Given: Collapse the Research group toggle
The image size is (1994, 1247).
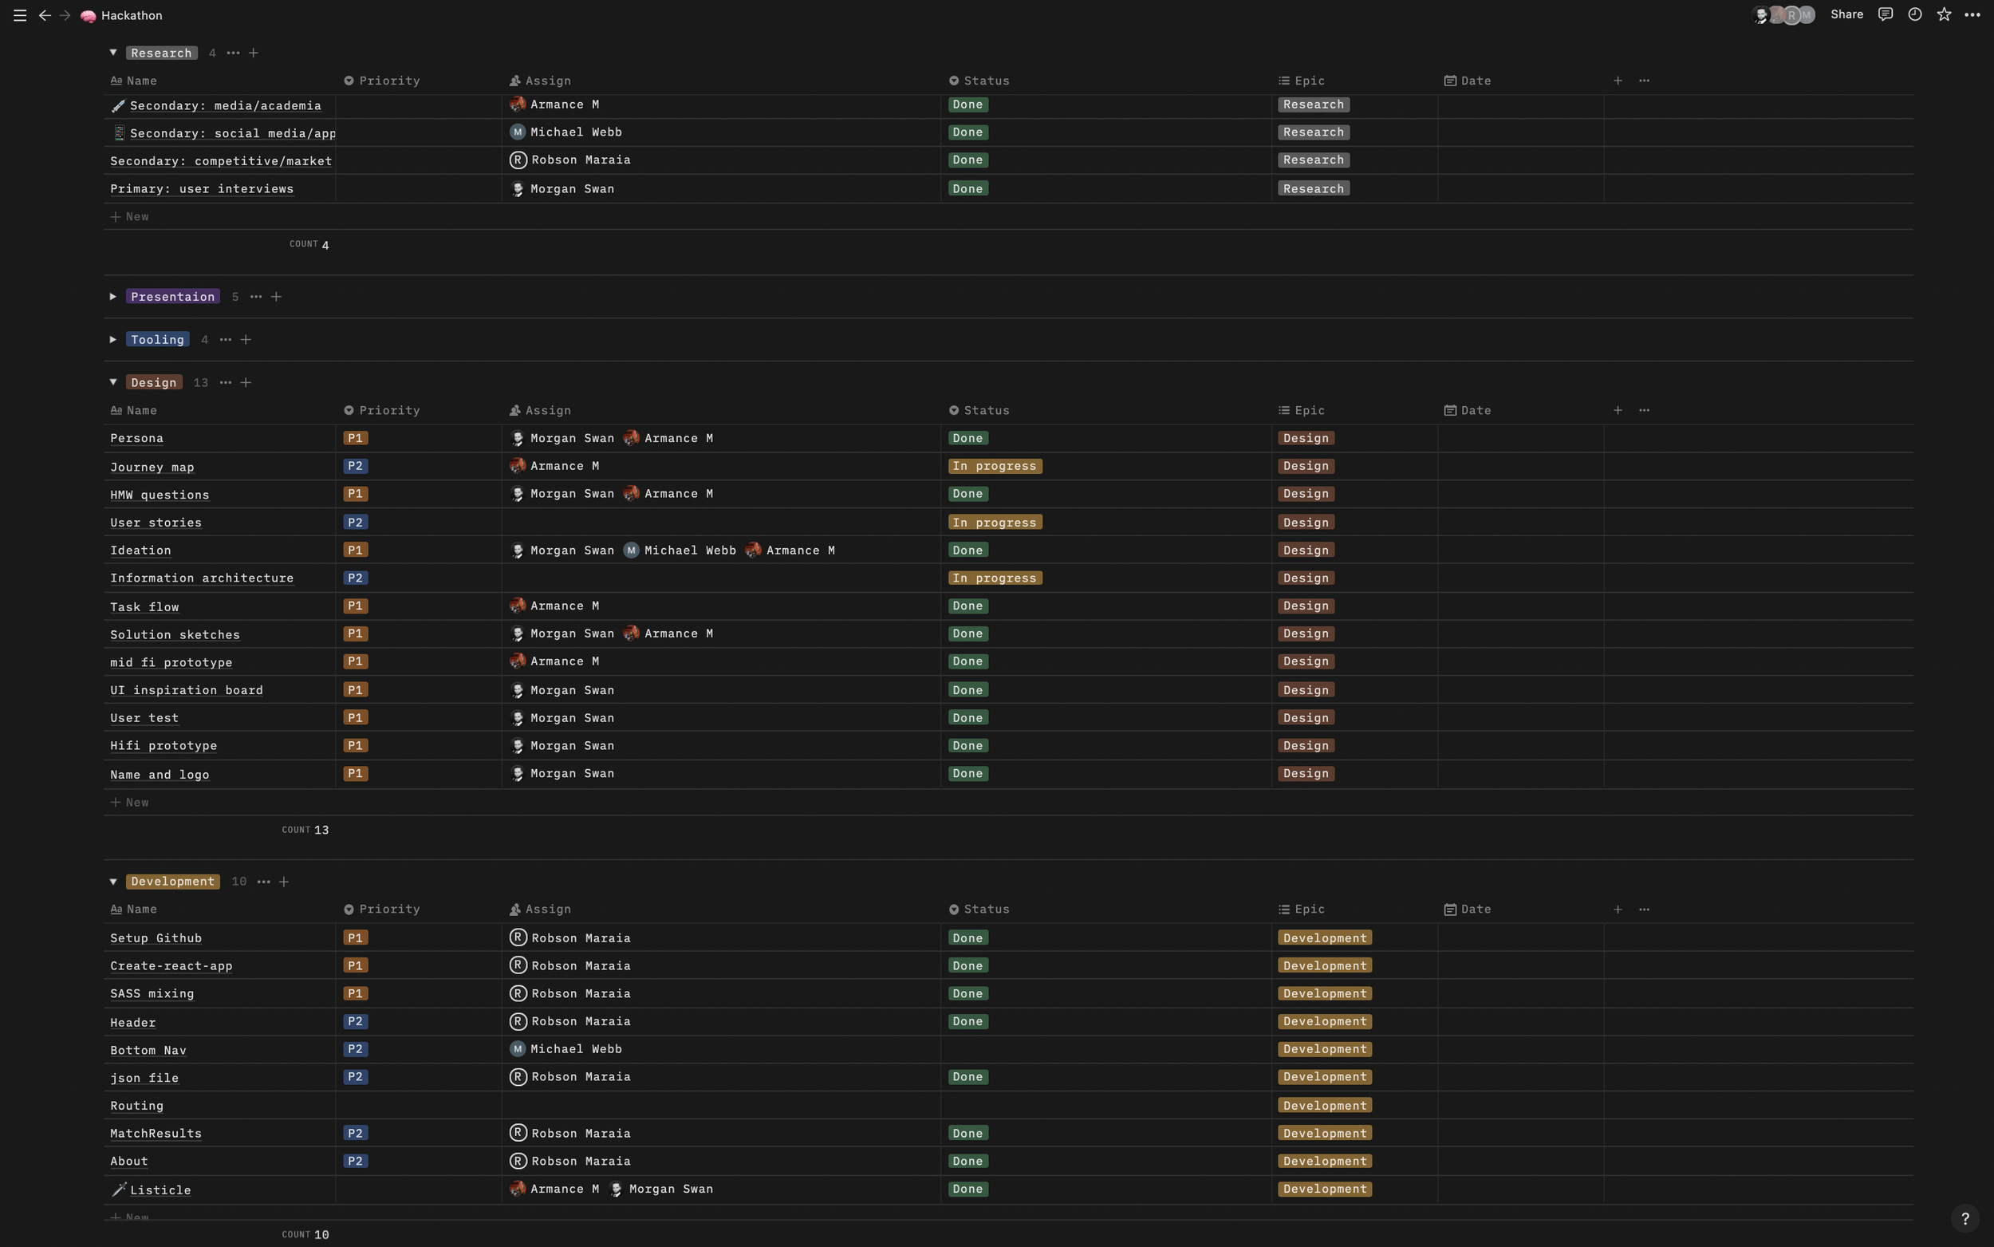Looking at the screenshot, I should click(113, 53).
